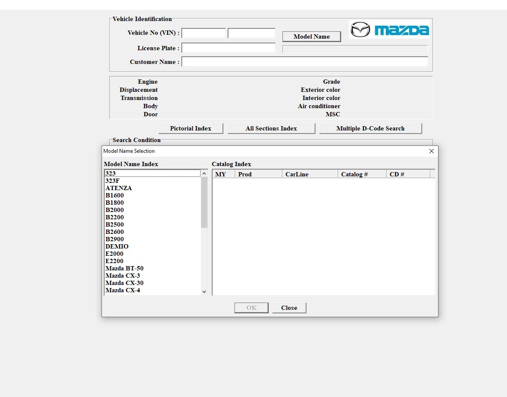Close the Model Name Selection dialog
Image resolution: width=507 pixels, height=397 pixels.
[289, 307]
